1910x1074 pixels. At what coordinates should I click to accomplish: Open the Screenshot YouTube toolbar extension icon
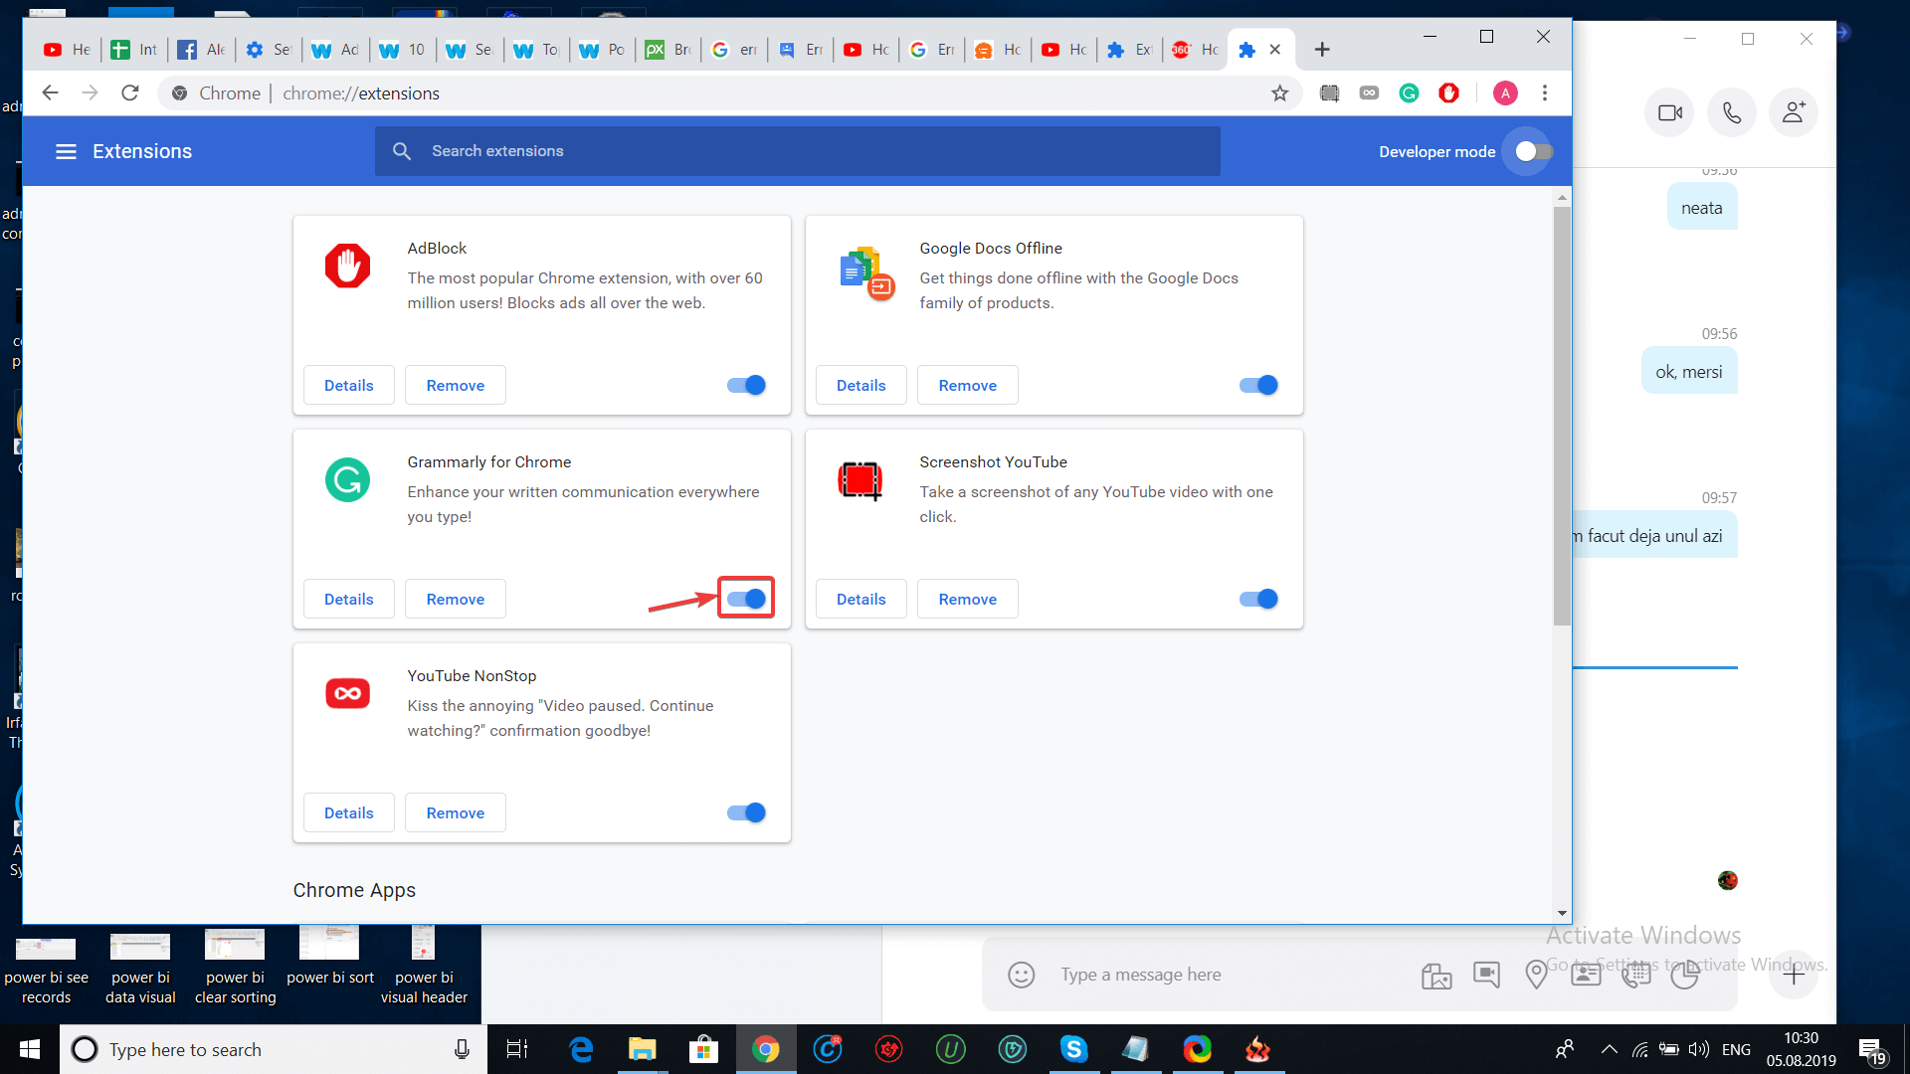(1329, 92)
